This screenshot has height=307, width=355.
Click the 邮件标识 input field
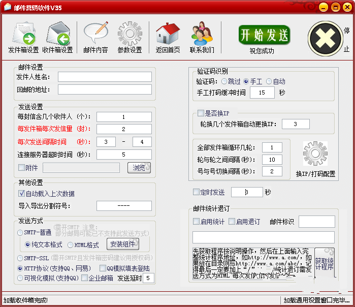(x=317, y=222)
